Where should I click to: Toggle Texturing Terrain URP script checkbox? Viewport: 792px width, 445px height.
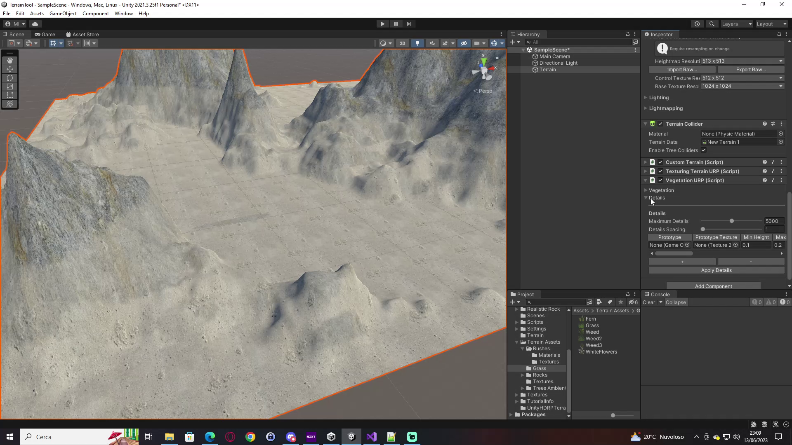click(660, 171)
